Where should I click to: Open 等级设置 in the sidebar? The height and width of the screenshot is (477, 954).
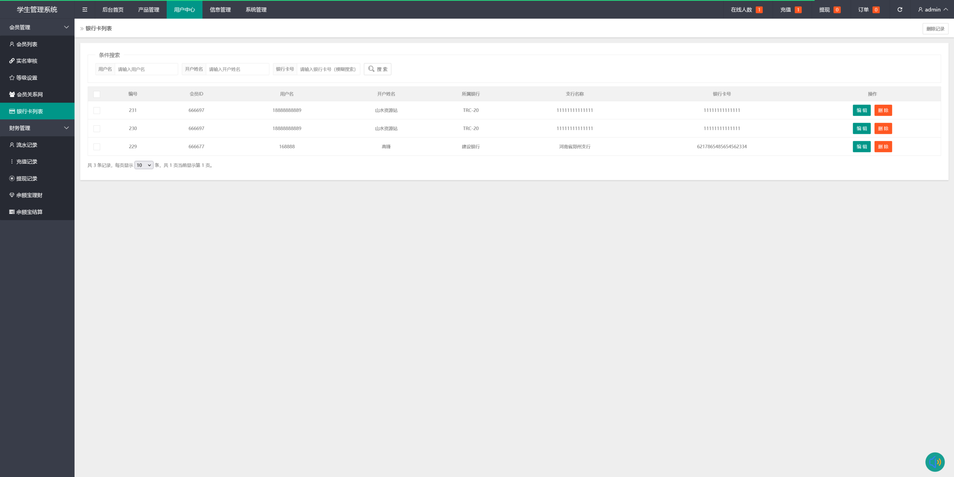tap(37, 78)
